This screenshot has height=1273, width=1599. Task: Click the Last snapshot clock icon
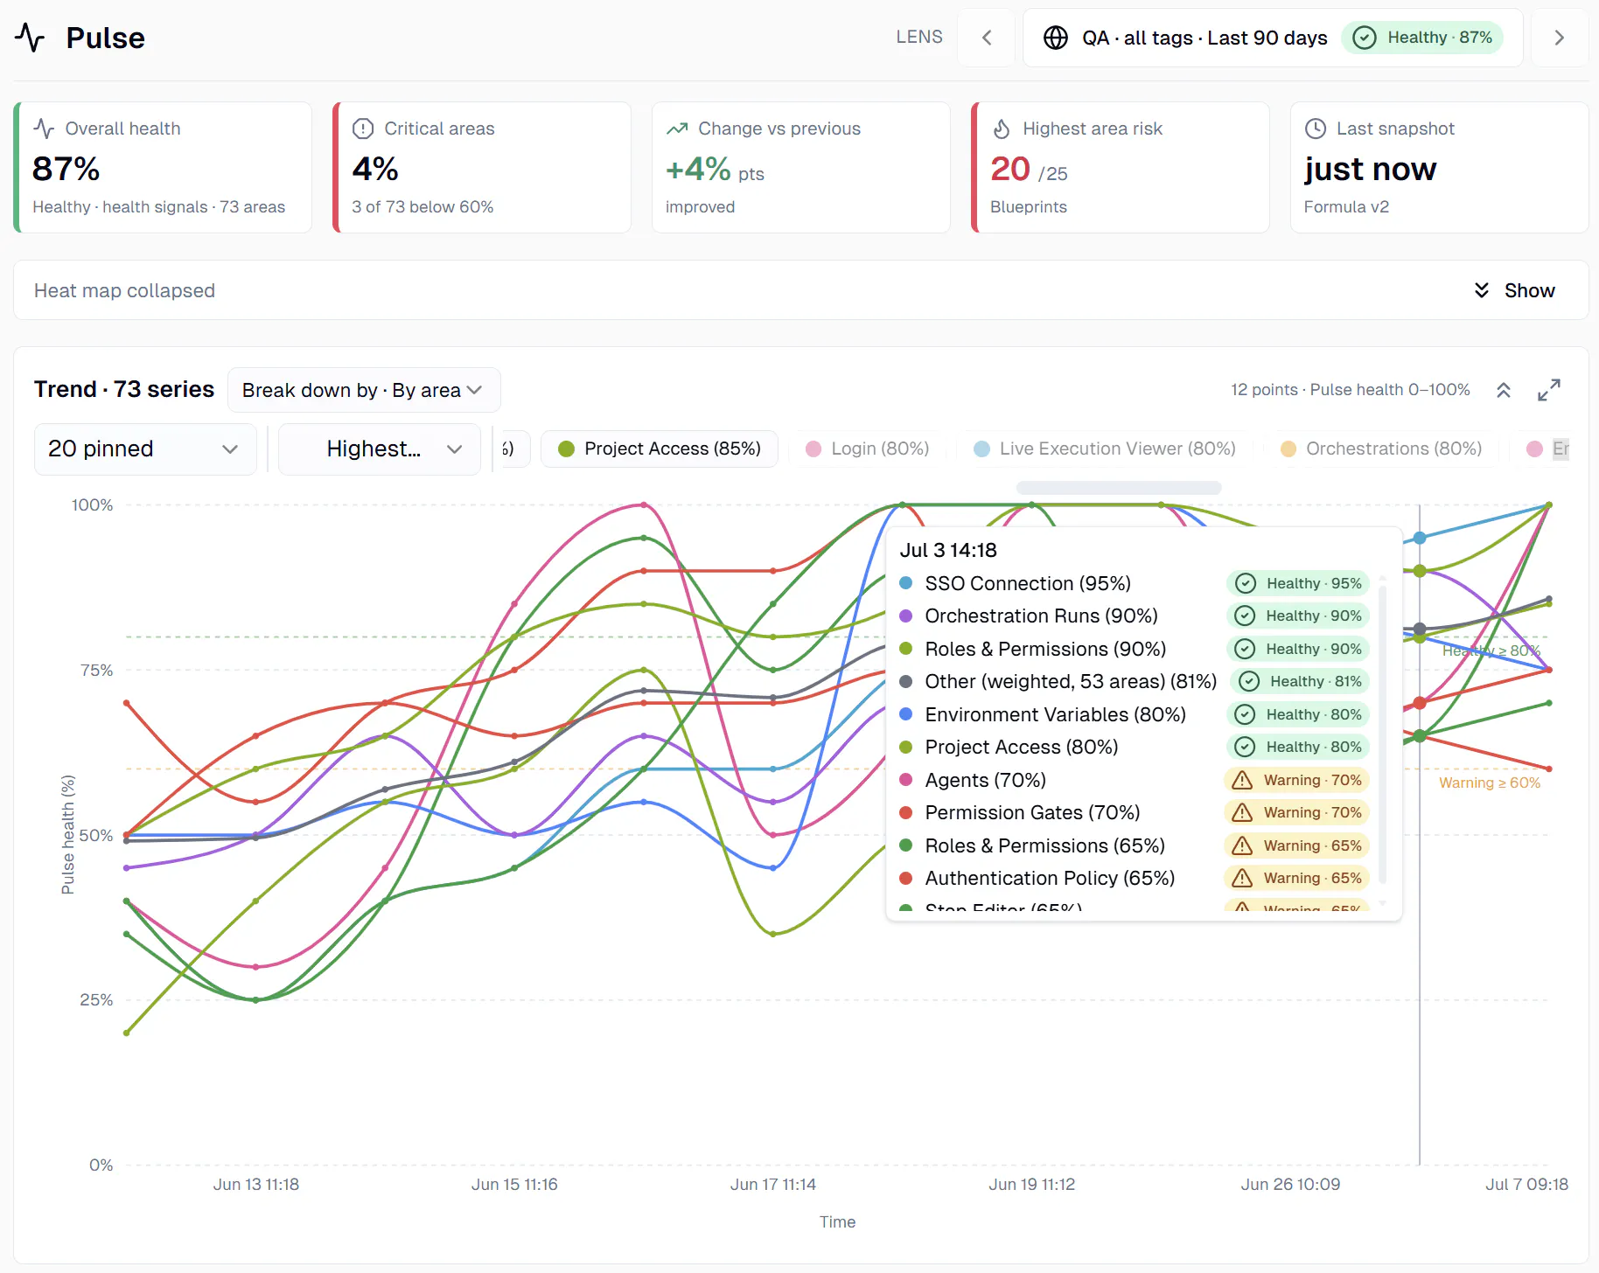(x=1316, y=129)
